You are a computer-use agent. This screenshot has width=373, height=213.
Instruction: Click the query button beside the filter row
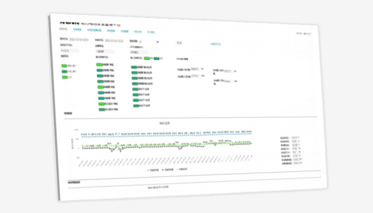point(179,43)
